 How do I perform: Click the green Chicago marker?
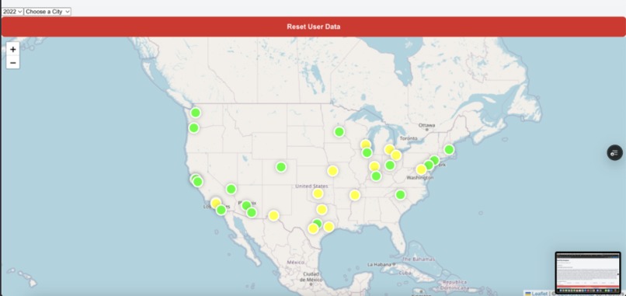coord(367,152)
